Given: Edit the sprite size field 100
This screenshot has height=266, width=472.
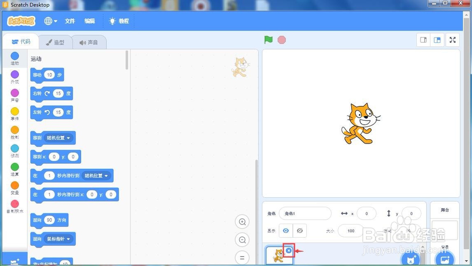Looking at the screenshot, I should coord(351,231).
